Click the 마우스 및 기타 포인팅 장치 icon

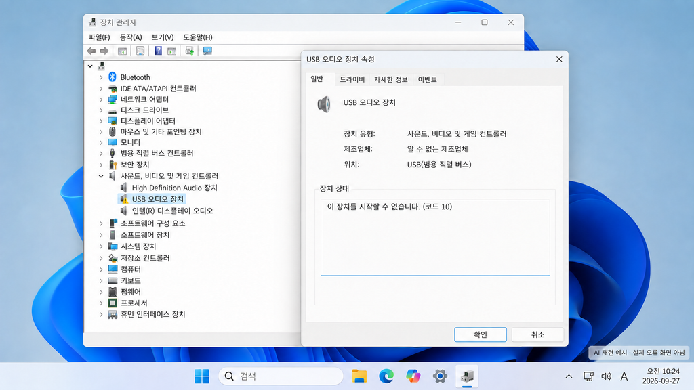(113, 132)
